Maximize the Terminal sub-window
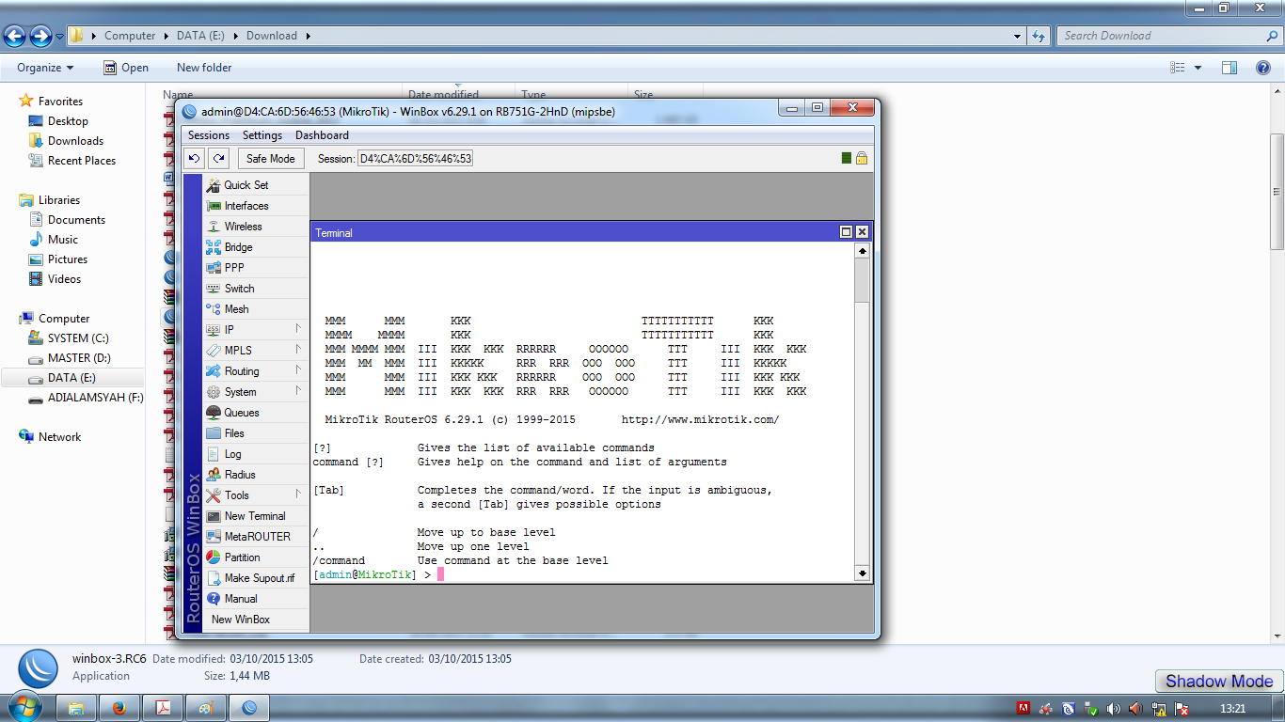Viewport: 1285px width, 722px height. (x=846, y=232)
